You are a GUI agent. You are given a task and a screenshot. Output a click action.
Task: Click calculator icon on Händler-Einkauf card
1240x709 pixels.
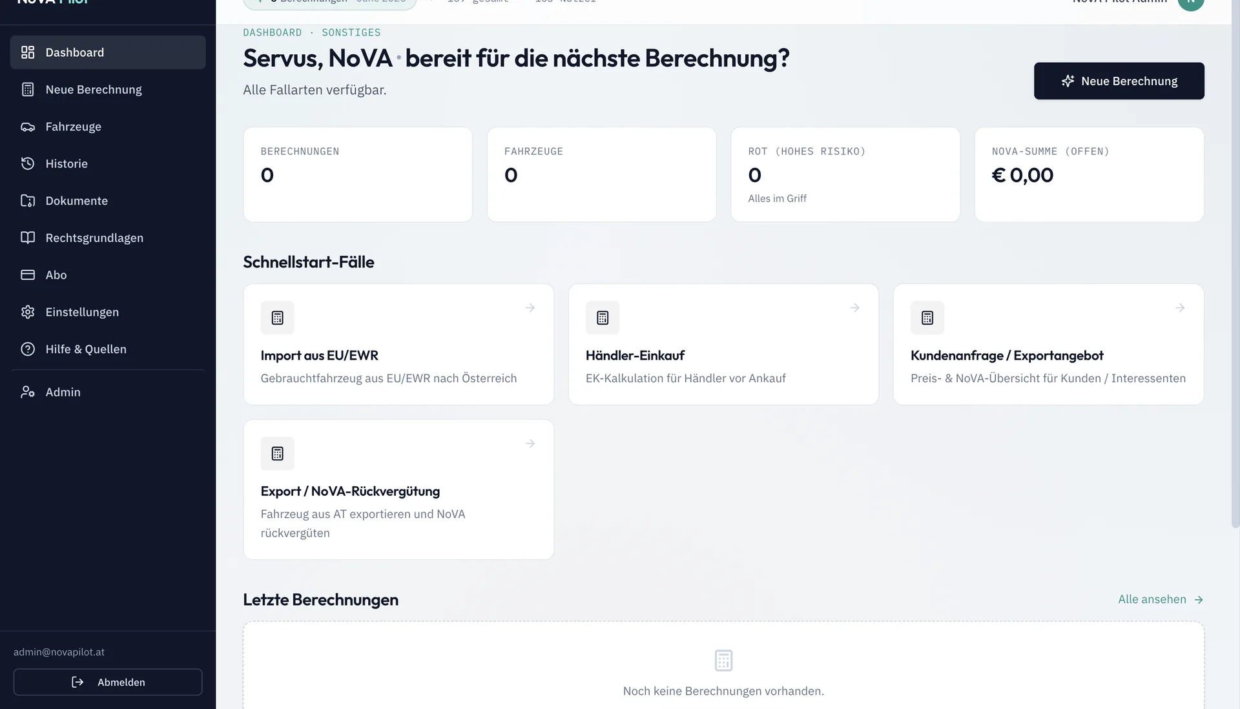[x=603, y=318]
